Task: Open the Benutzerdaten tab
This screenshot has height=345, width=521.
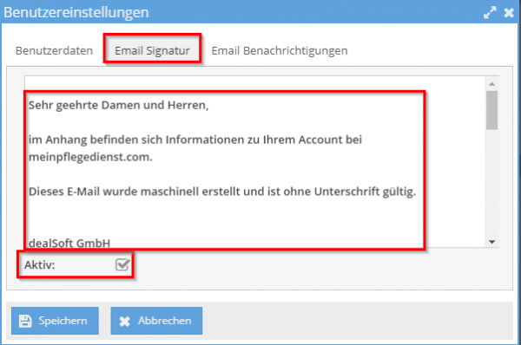Action: coord(54,51)
